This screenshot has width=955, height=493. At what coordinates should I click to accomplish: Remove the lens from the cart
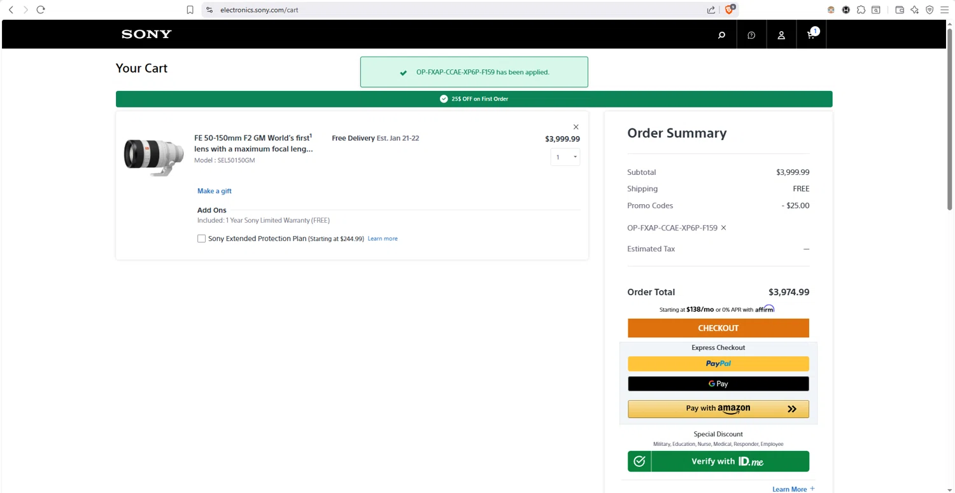tap(576, 127)
